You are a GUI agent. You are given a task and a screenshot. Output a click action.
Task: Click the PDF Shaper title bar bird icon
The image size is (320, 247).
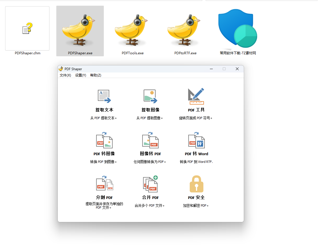[61, 69]
